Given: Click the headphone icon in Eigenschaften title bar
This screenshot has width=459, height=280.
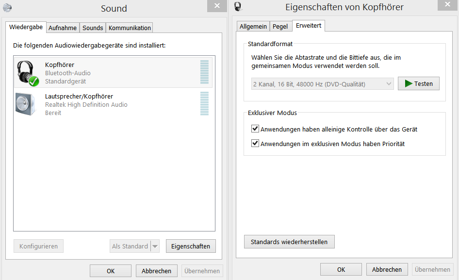Looking at the screenshot, I should coord(237,6).
